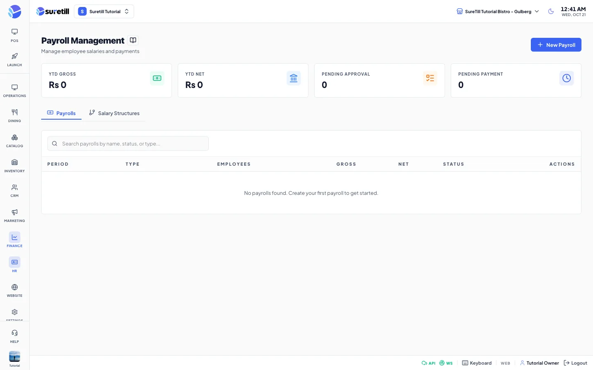Toggle dark mode moon icon
Viewport: 593px width, 370px height.
(x=551, y=12)
